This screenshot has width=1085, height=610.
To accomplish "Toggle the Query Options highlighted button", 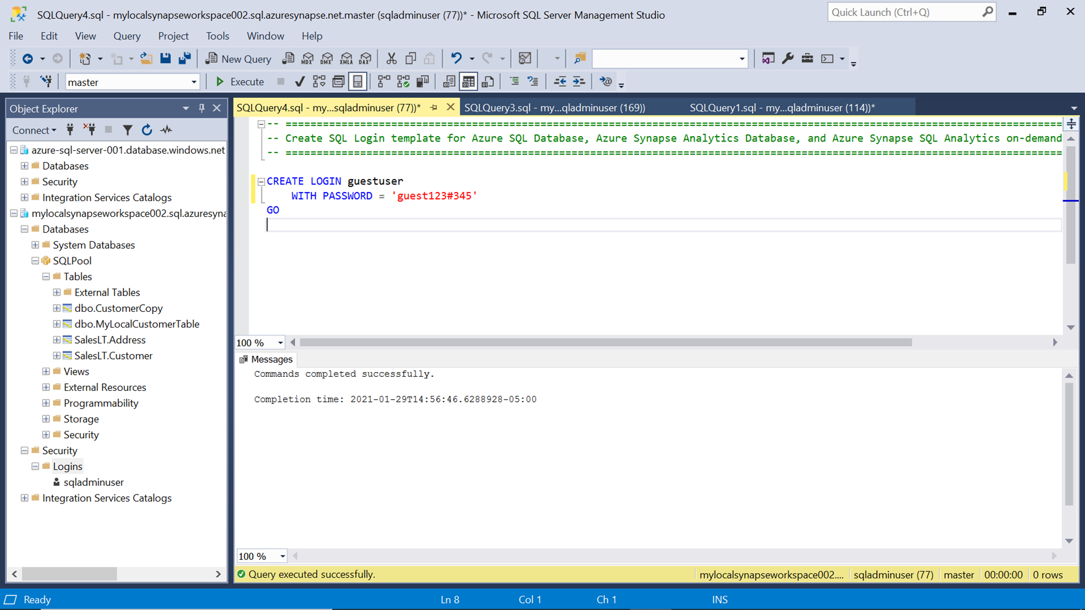I will pyautogui.click(x=358, y=82).
